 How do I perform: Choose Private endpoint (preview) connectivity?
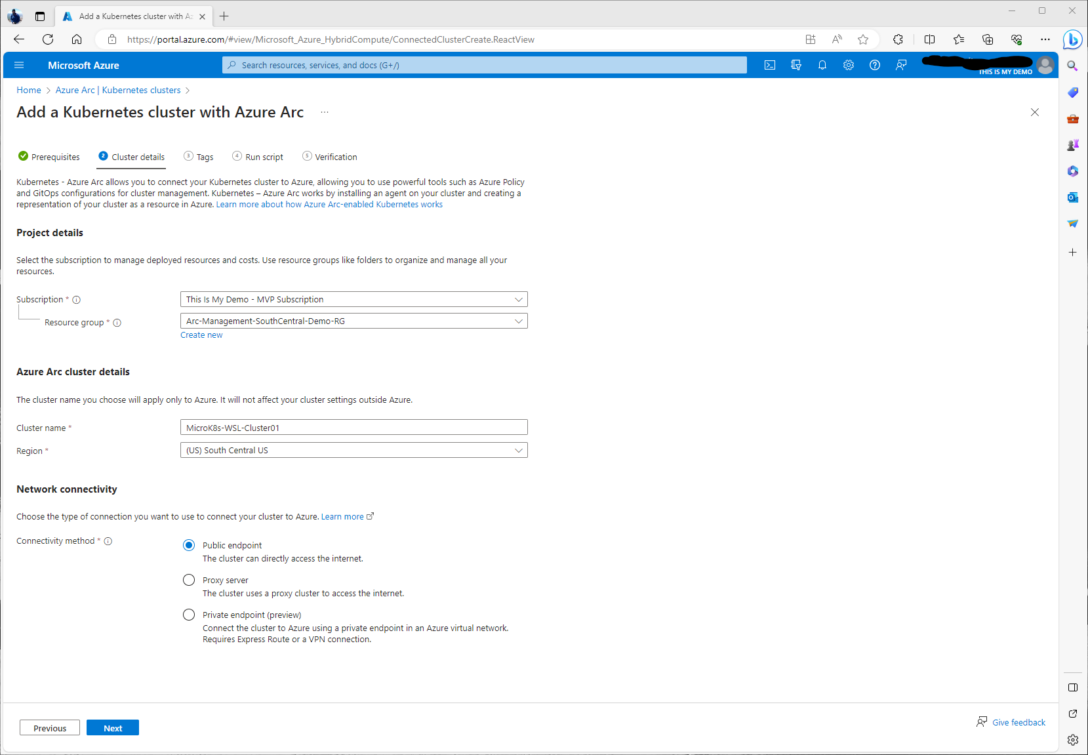point(189,615)
